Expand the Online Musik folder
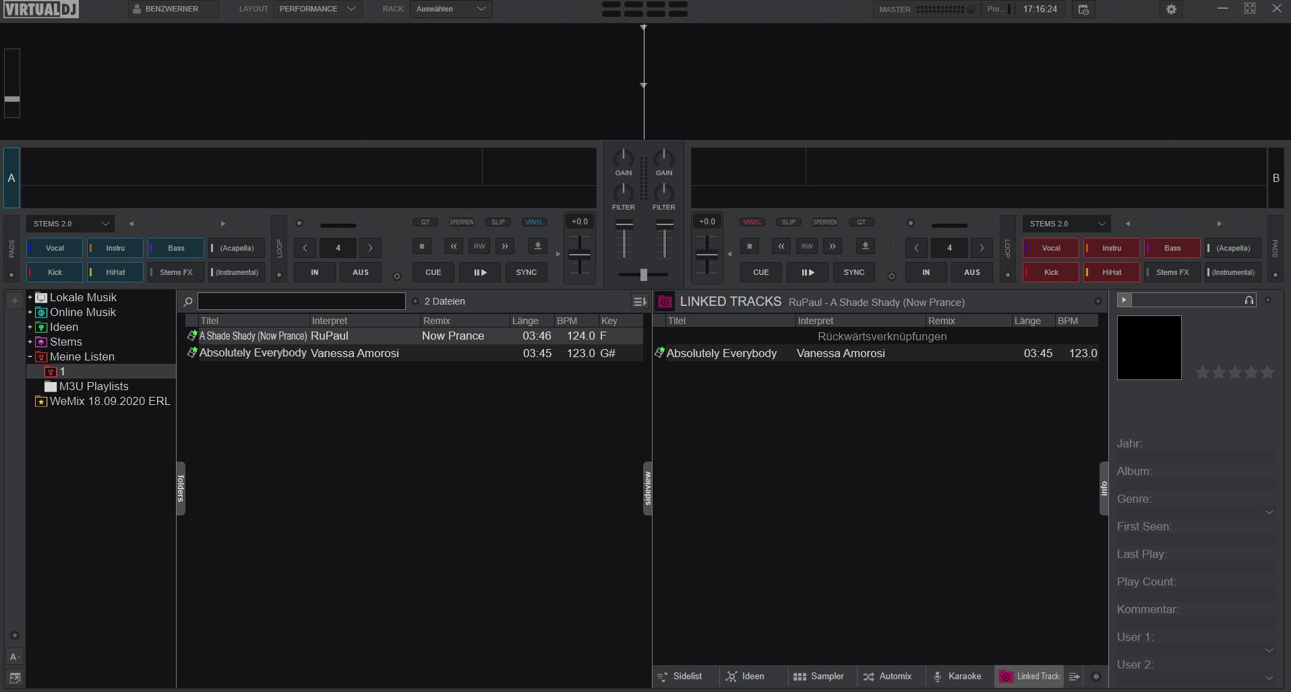The height and width of the screenshot is (692, 1291). click(30, 312)
